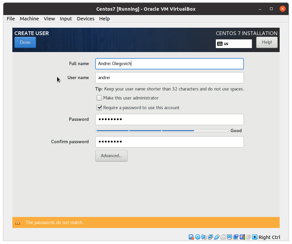Open the Help menu

coord(105,19)
